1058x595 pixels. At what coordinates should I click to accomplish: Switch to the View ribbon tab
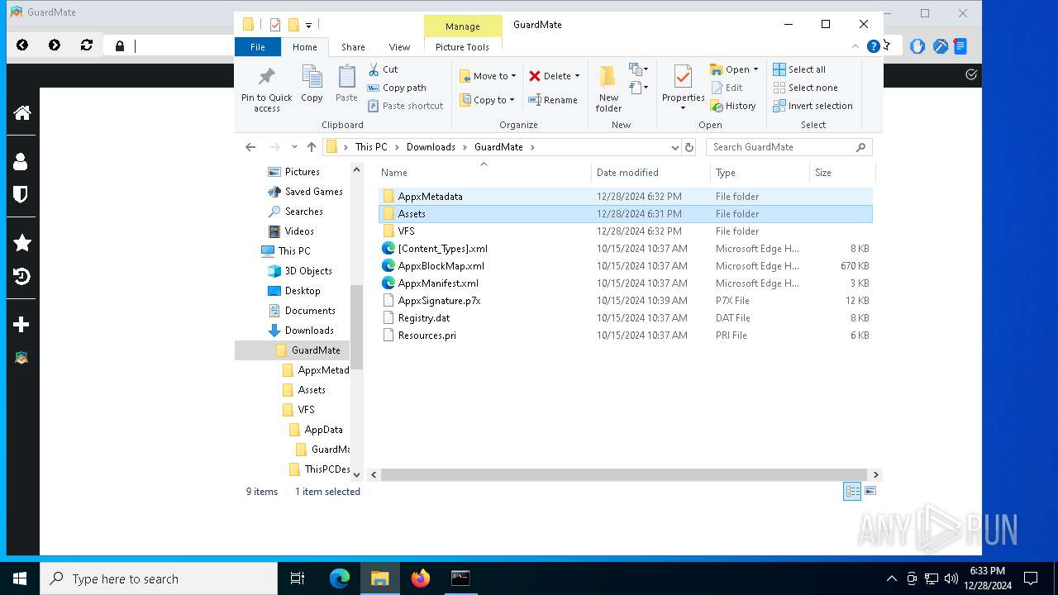pos(399,47)
